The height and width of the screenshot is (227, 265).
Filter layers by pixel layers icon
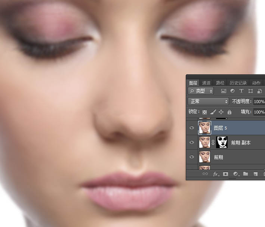pyautogui.click(x=224, y=91)
